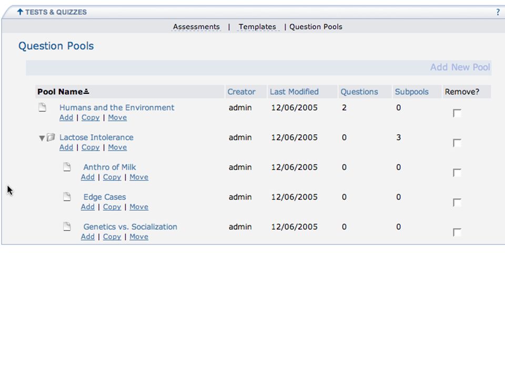Click Subpools count 3 for Lactose Intolerance
The height and width of the screenshot is (379, 505).
click(x=398, y=137)
